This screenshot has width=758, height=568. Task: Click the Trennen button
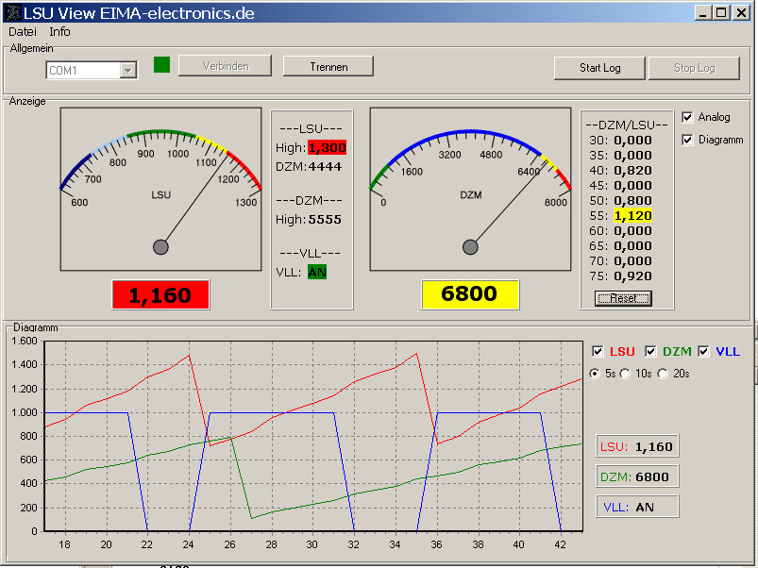pos(328,66)
